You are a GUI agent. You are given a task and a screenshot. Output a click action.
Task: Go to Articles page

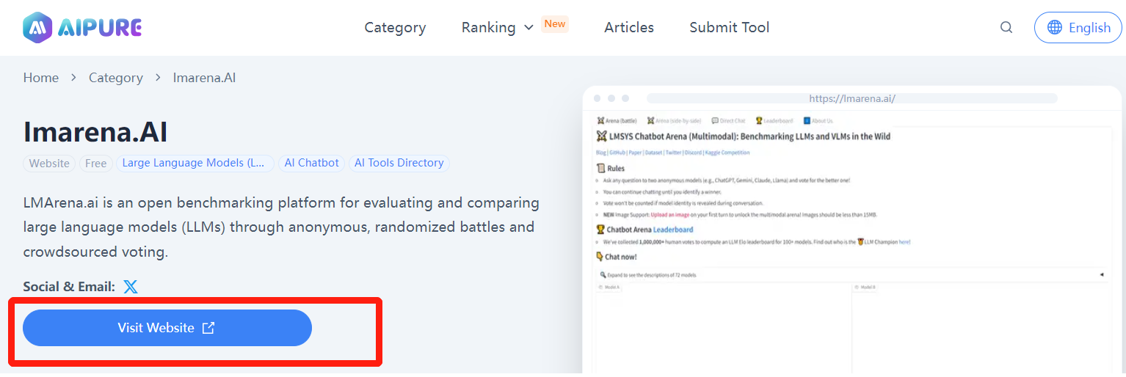coord(629,27)
